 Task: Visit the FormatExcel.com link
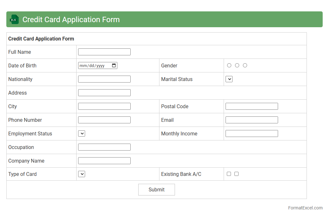point(305,208)
